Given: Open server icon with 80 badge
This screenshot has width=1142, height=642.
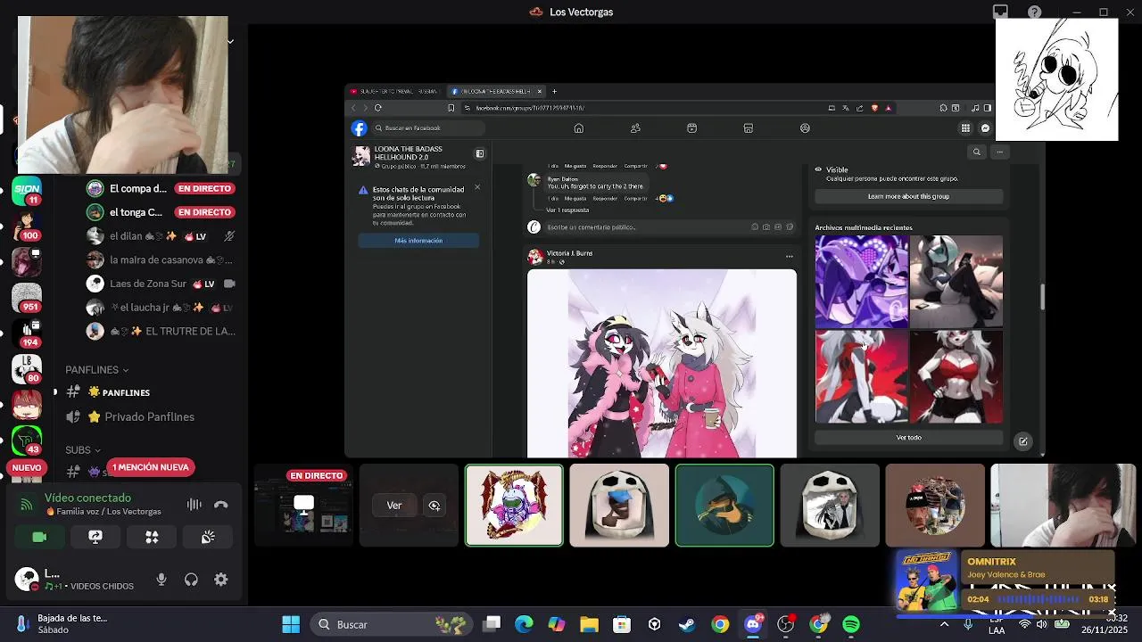Looking at the screenshot, I should (x=27, y=367).
